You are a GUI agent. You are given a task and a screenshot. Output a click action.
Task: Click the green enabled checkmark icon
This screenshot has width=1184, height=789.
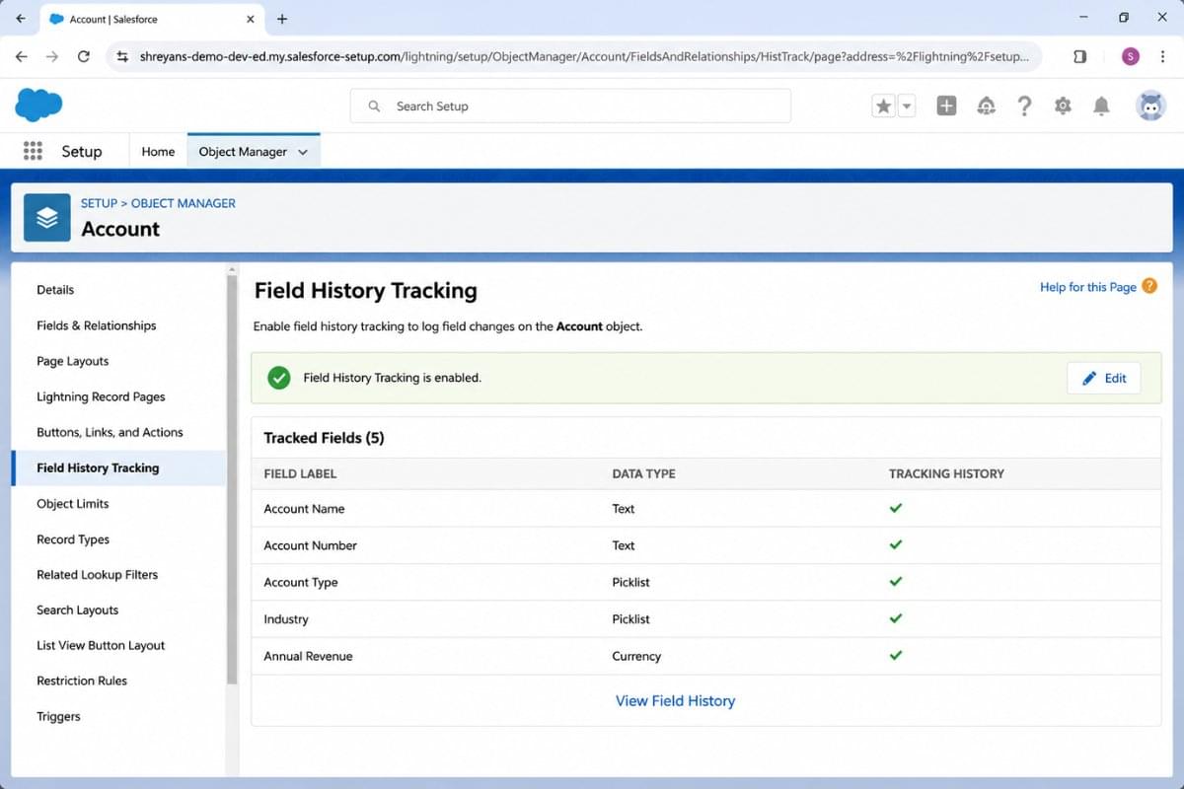(279, 378)
